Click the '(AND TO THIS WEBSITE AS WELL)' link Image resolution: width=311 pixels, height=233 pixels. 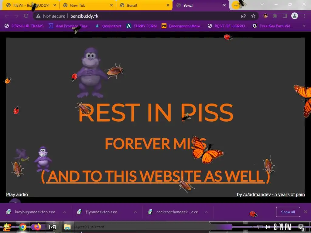[x=155, y=176]
